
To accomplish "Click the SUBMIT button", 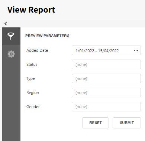I will [127, 123].
